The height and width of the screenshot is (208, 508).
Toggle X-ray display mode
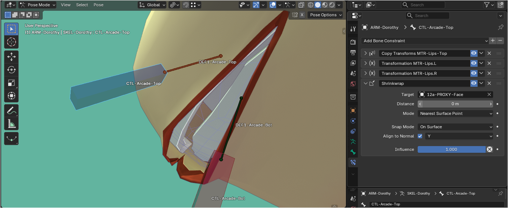coord(301,5)
